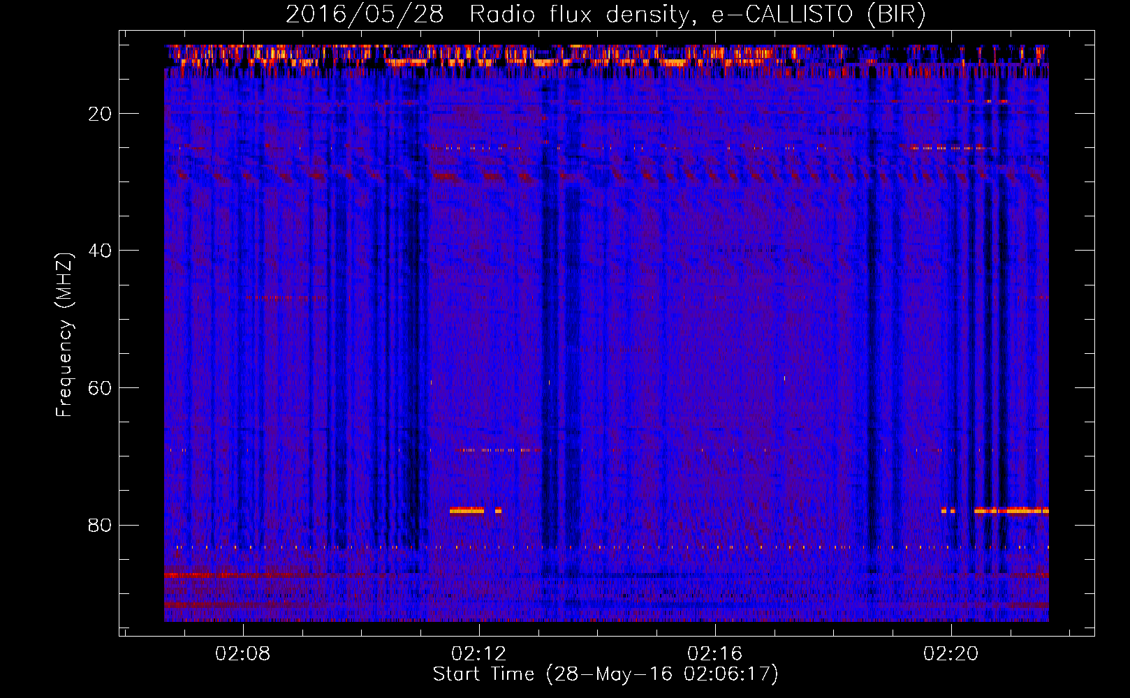Click the bright yellow burst near 78 MHz at 02:12

467,510
